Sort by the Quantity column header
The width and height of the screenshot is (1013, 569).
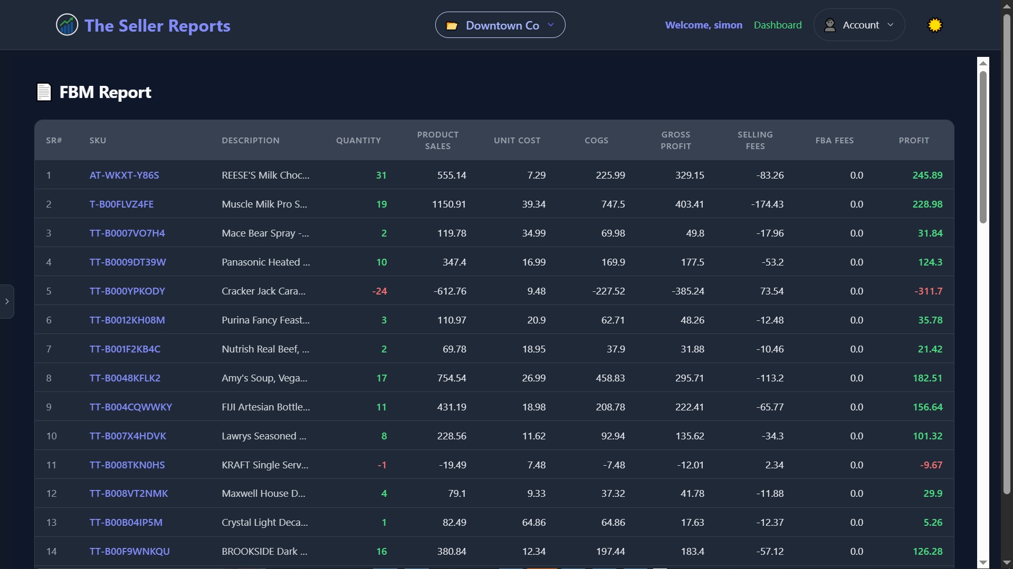pos(358,140)
